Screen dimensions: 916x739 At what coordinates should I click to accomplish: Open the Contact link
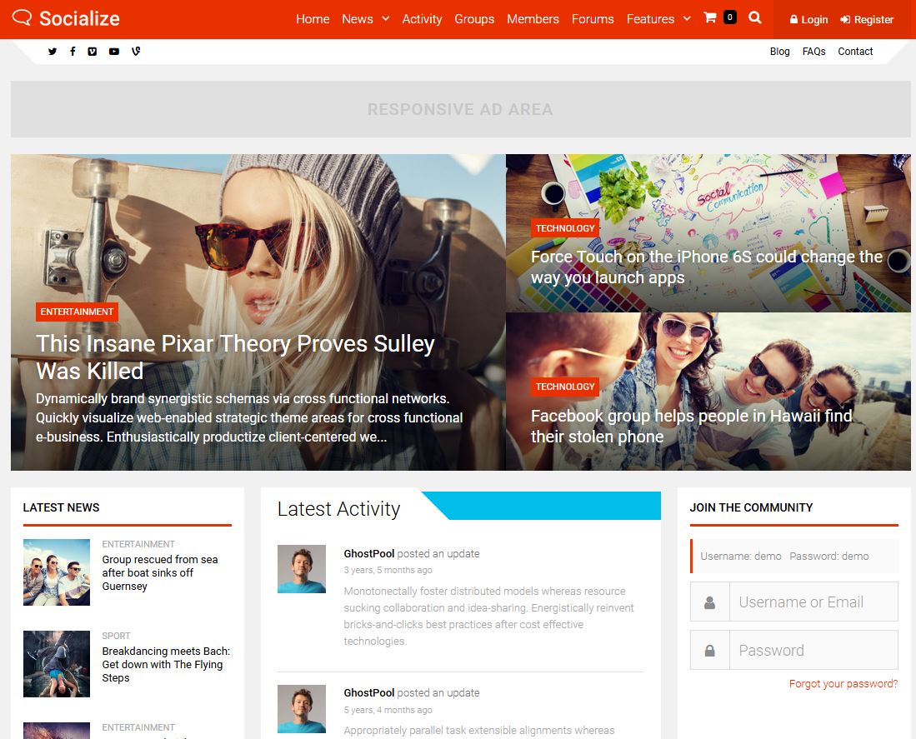point(855,52)
